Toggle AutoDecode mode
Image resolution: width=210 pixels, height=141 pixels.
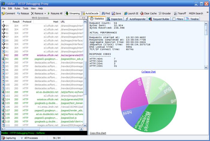(90, 13)
